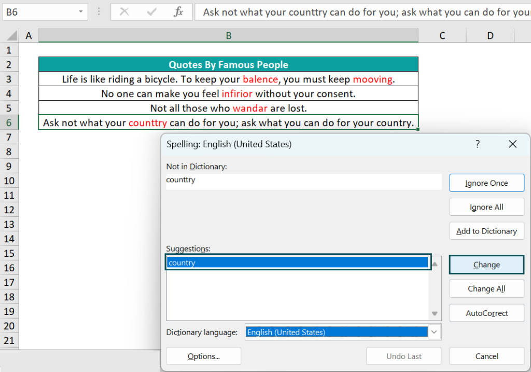Screen dimensions: 531x372
Task: Click the Ignore Once button
Action: pos(486,183)
